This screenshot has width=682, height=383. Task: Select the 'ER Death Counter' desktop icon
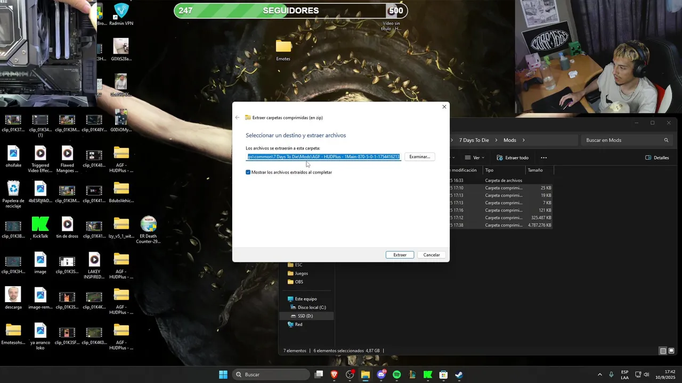point(148,230)
